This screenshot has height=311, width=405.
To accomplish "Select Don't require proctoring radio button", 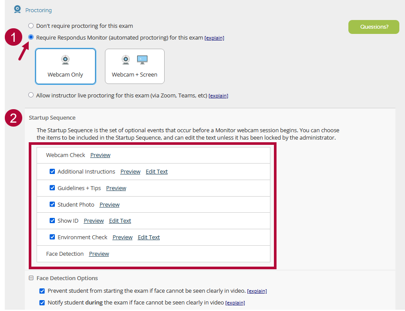I will click(x=31, y=26).
